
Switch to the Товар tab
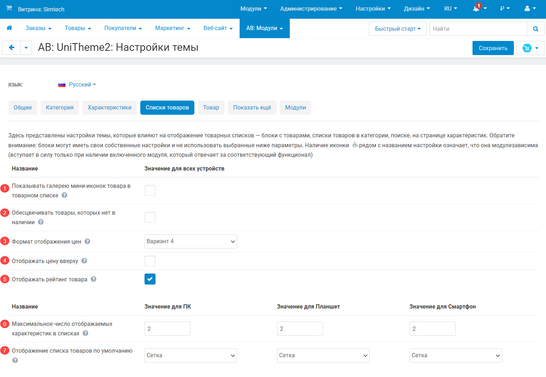(x=211, y=108)
